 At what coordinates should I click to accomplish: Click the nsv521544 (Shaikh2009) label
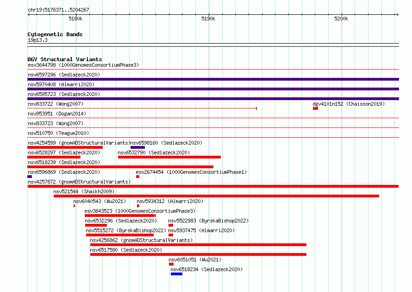84,191
